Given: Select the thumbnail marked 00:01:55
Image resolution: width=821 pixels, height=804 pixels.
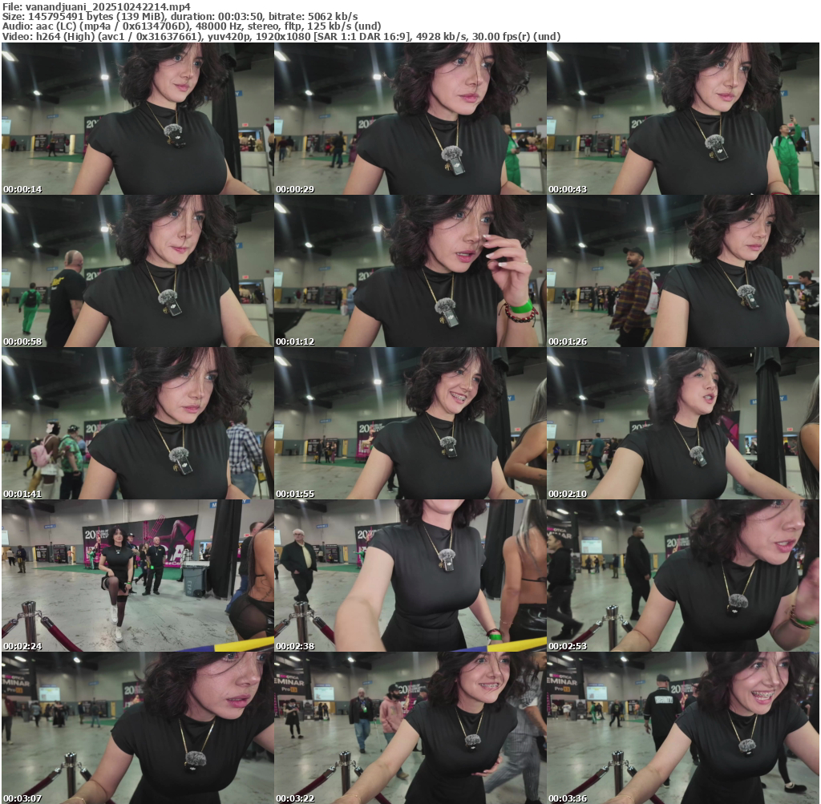Looking at the screenshot, I should point(410,423).
